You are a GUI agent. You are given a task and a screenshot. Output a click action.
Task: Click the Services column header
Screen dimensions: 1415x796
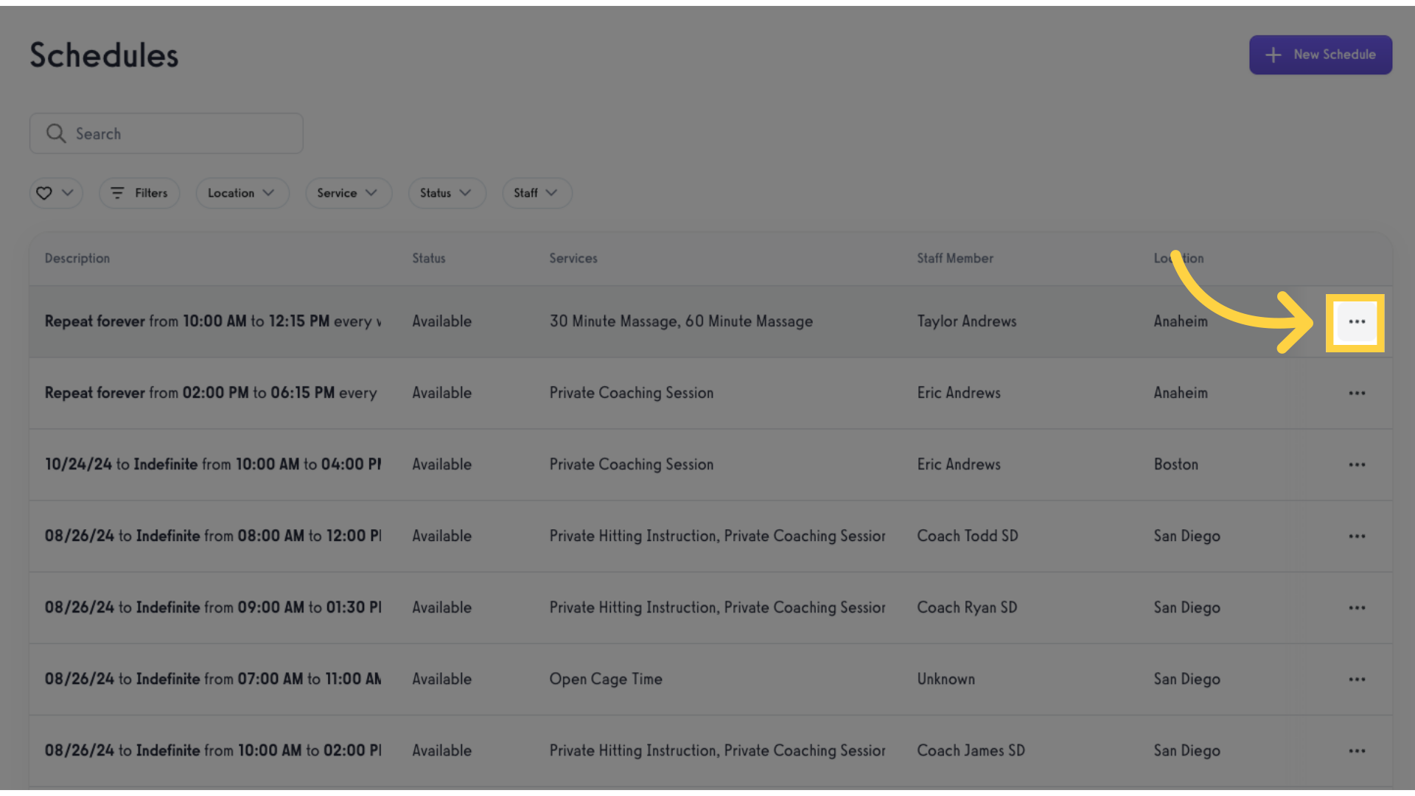[573, 259]
